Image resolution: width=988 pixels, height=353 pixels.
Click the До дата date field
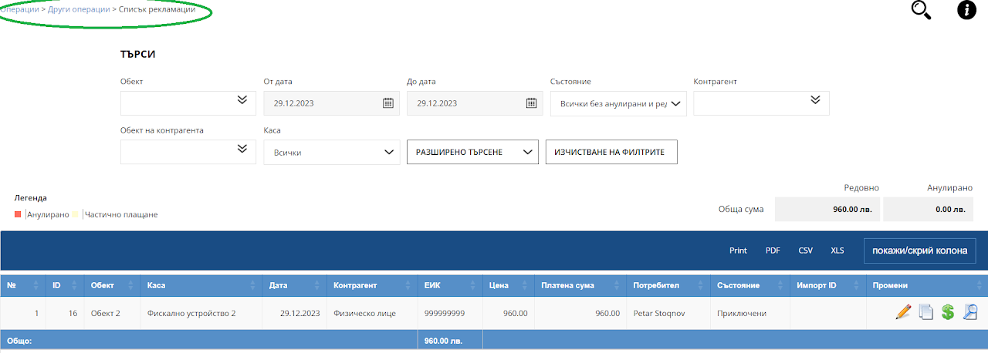point(475,103)
